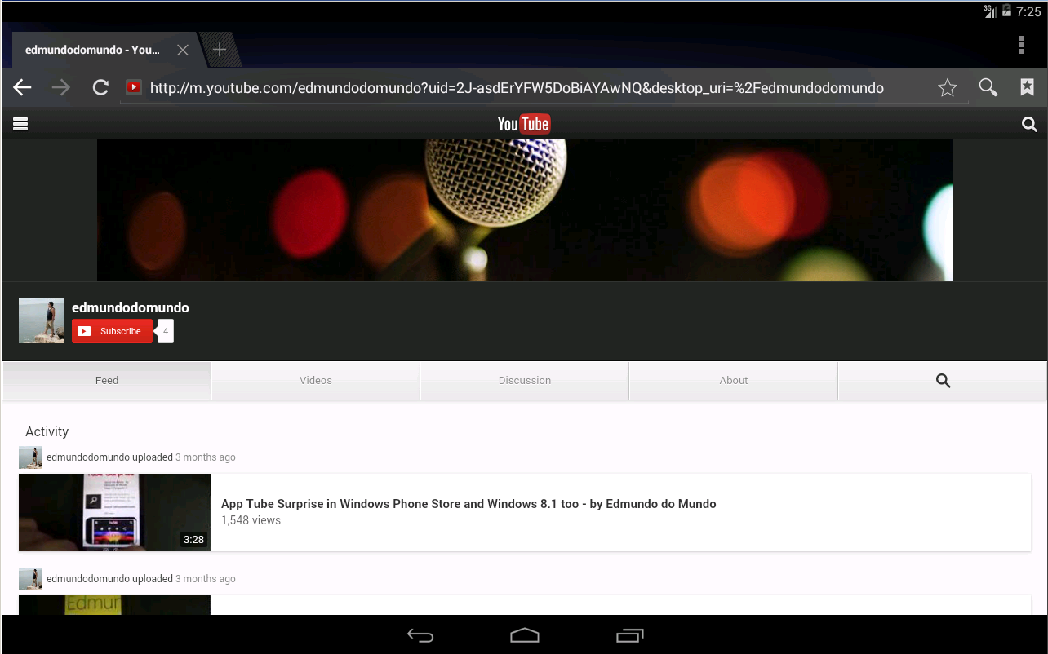Subscribe to the edmundodomundo channel

click(112, 331)
